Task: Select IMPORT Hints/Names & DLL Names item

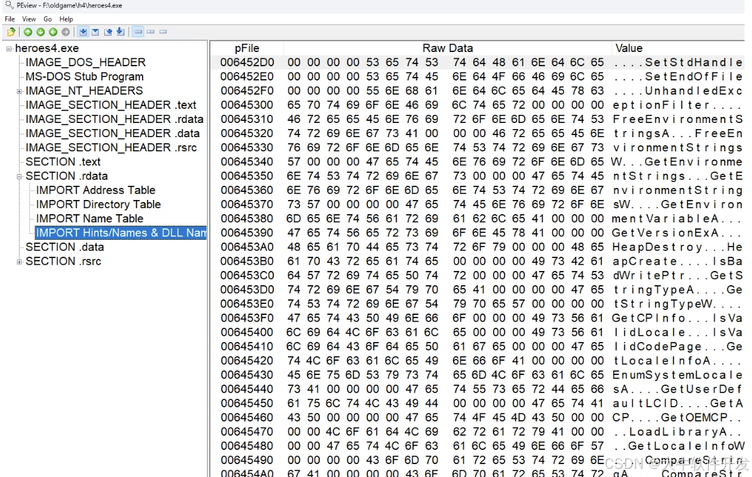Action: point(121,233)
